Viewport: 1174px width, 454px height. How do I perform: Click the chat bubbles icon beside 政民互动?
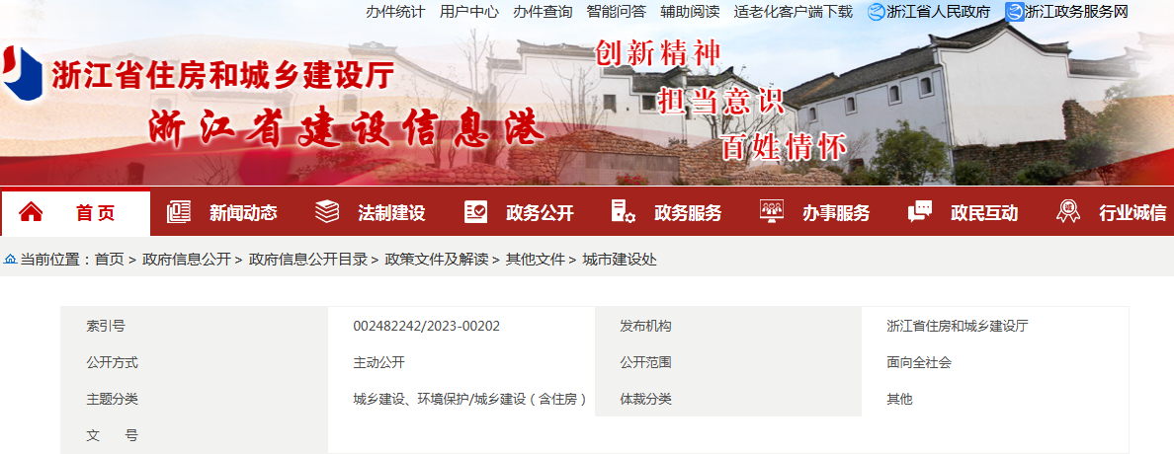(920, 212)
